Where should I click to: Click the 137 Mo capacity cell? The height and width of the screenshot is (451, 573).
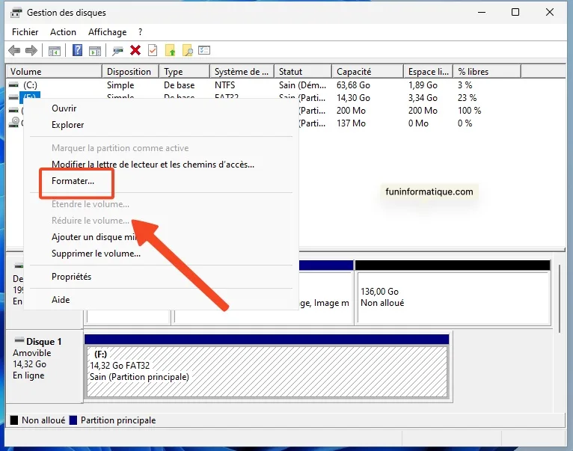(351, 123)
